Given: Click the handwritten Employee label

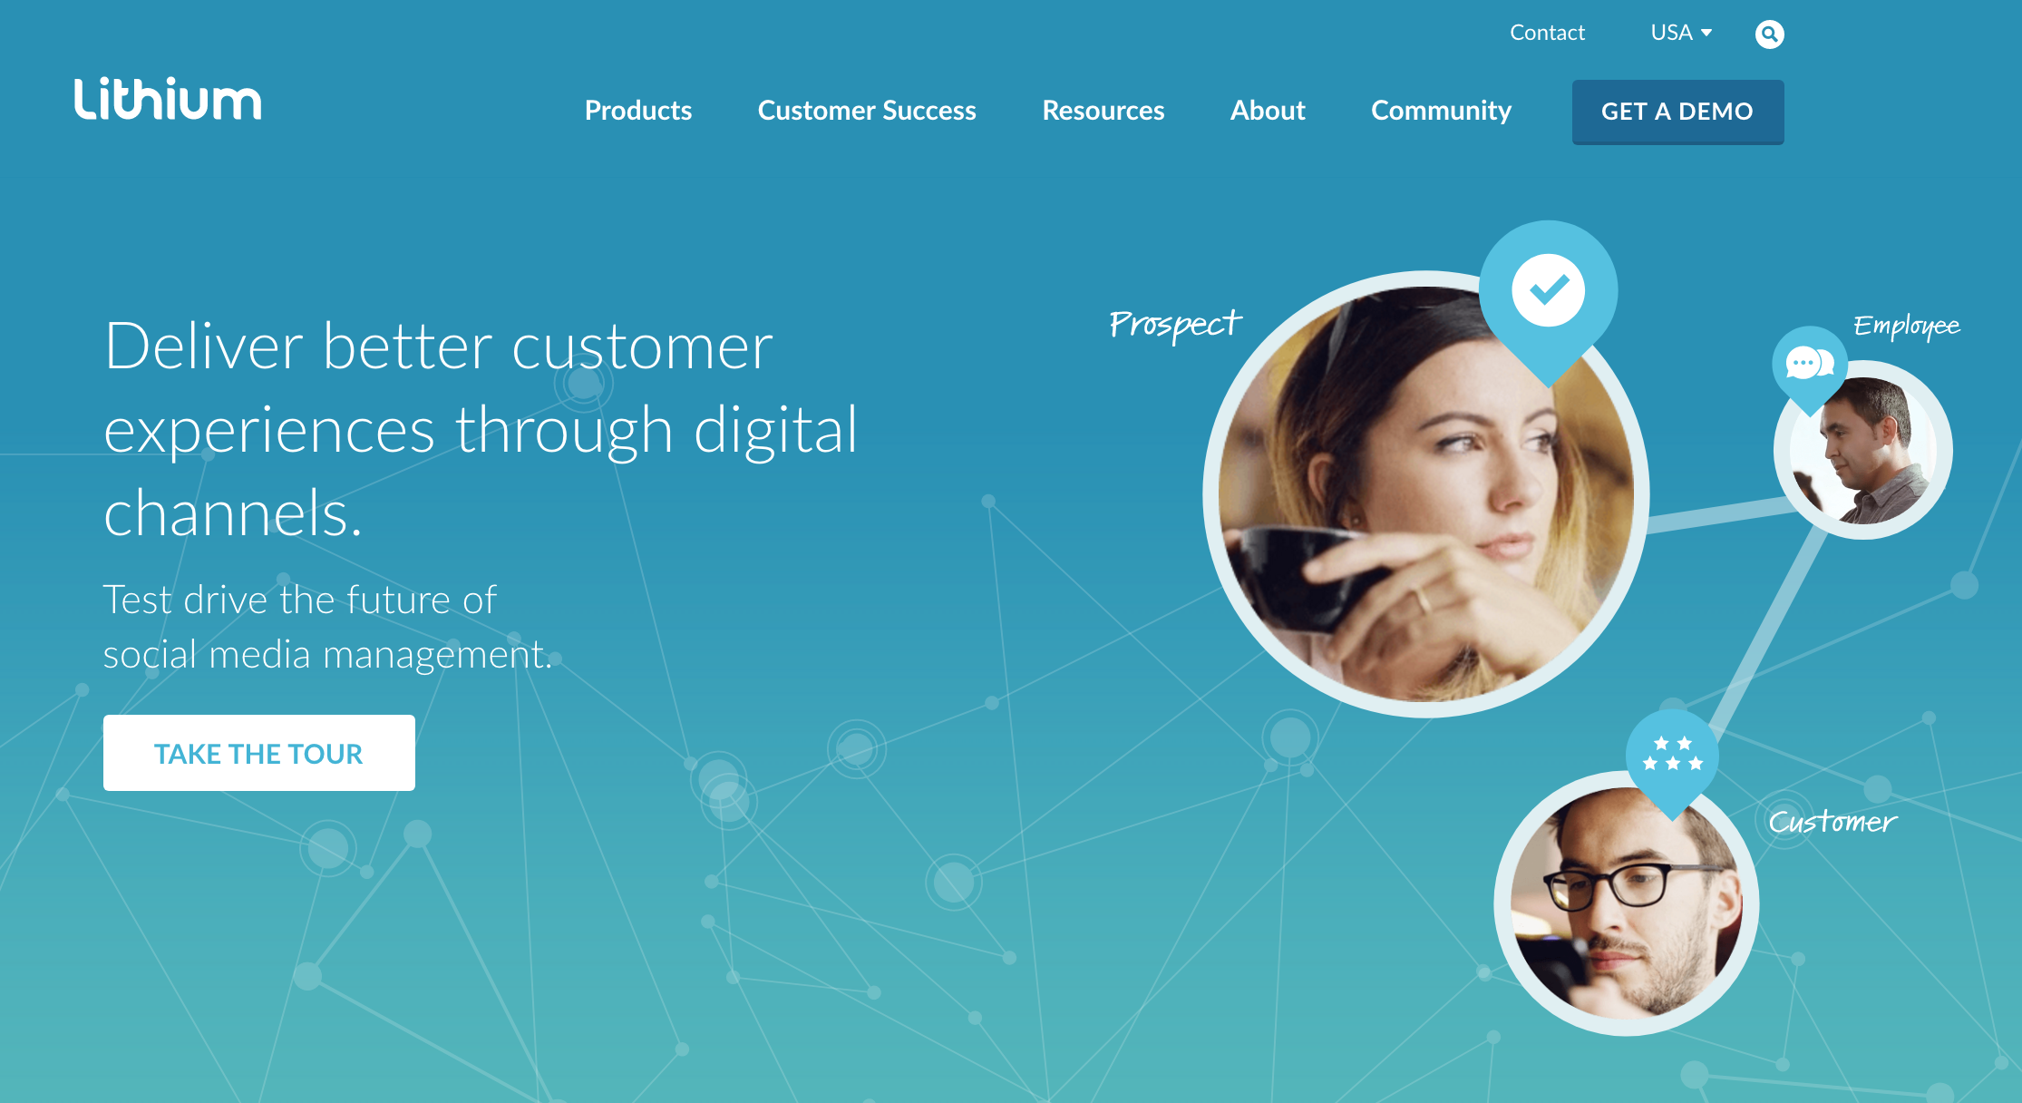Looking at the screenshot, I should tap(1906, 326).
